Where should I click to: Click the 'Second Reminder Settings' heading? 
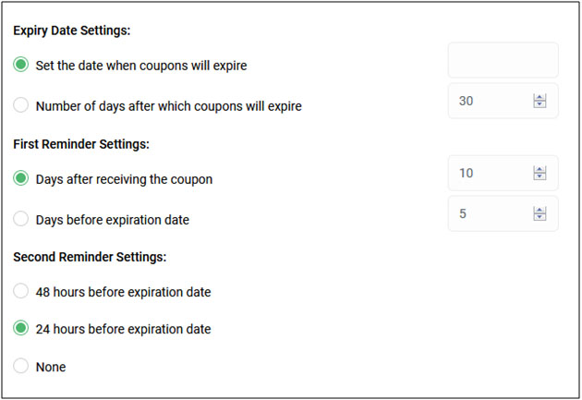[90, 257]
